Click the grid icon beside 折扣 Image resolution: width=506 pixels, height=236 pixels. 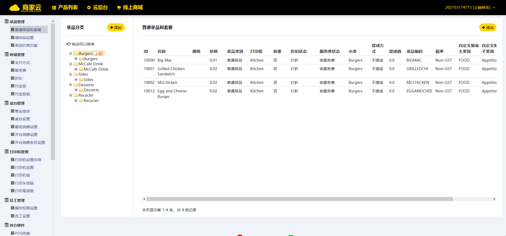click(x=12, y=78)
